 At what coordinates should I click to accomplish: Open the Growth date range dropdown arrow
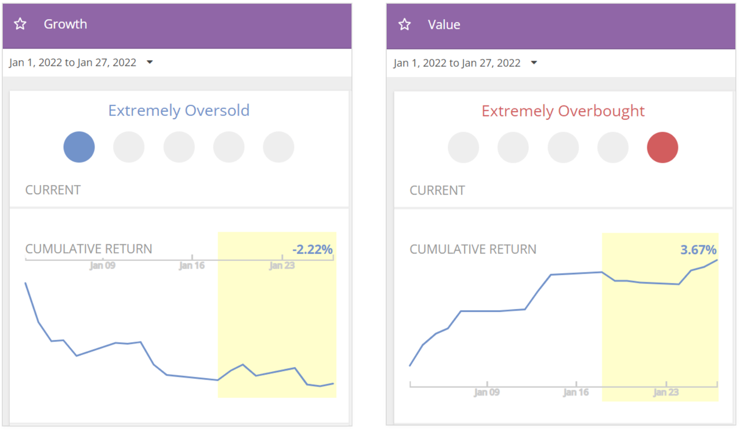[150, 62]
